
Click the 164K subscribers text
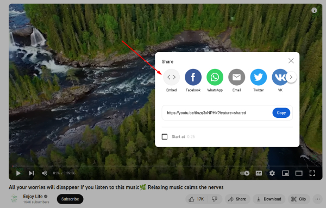[x=36, y=202]
